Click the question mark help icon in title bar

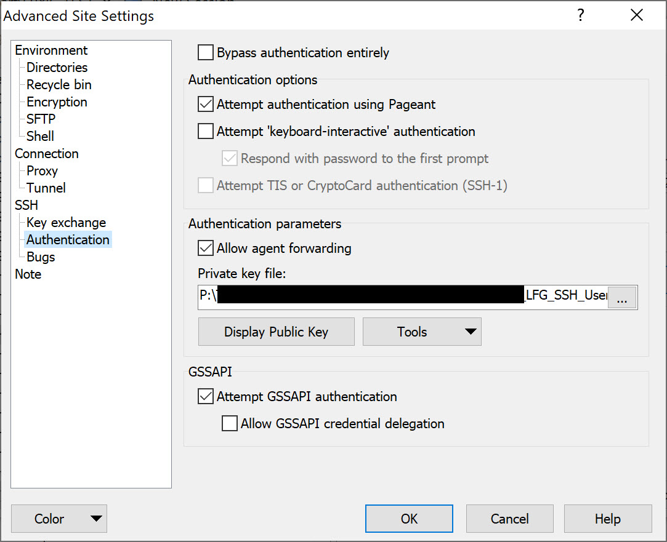(580, 15)
